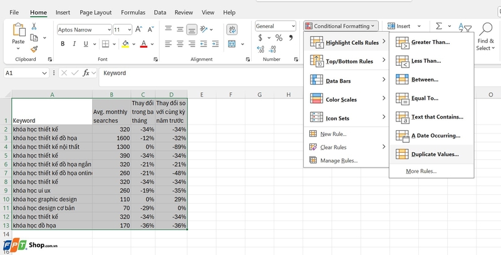Screen dimensions: 501x255
Task: Open Highlight Cells Rules submenu
Action: 346,42
